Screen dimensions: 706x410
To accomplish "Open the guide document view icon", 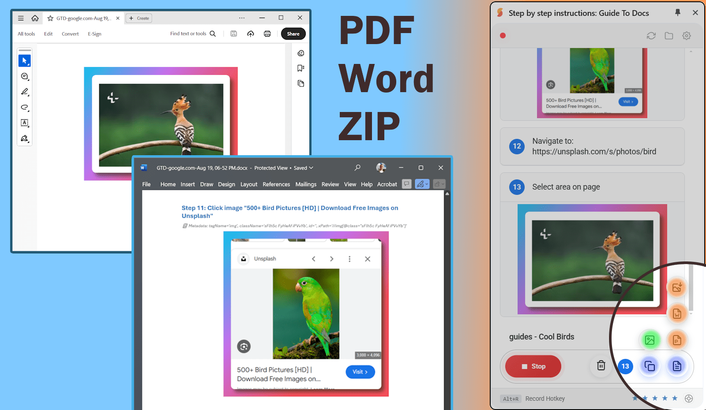I will point(677,366).
